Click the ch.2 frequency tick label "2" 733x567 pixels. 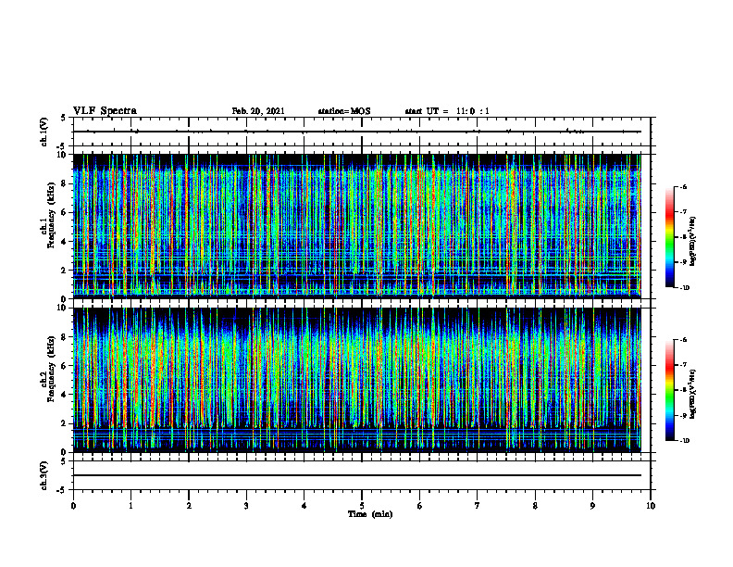click(64, 423)
